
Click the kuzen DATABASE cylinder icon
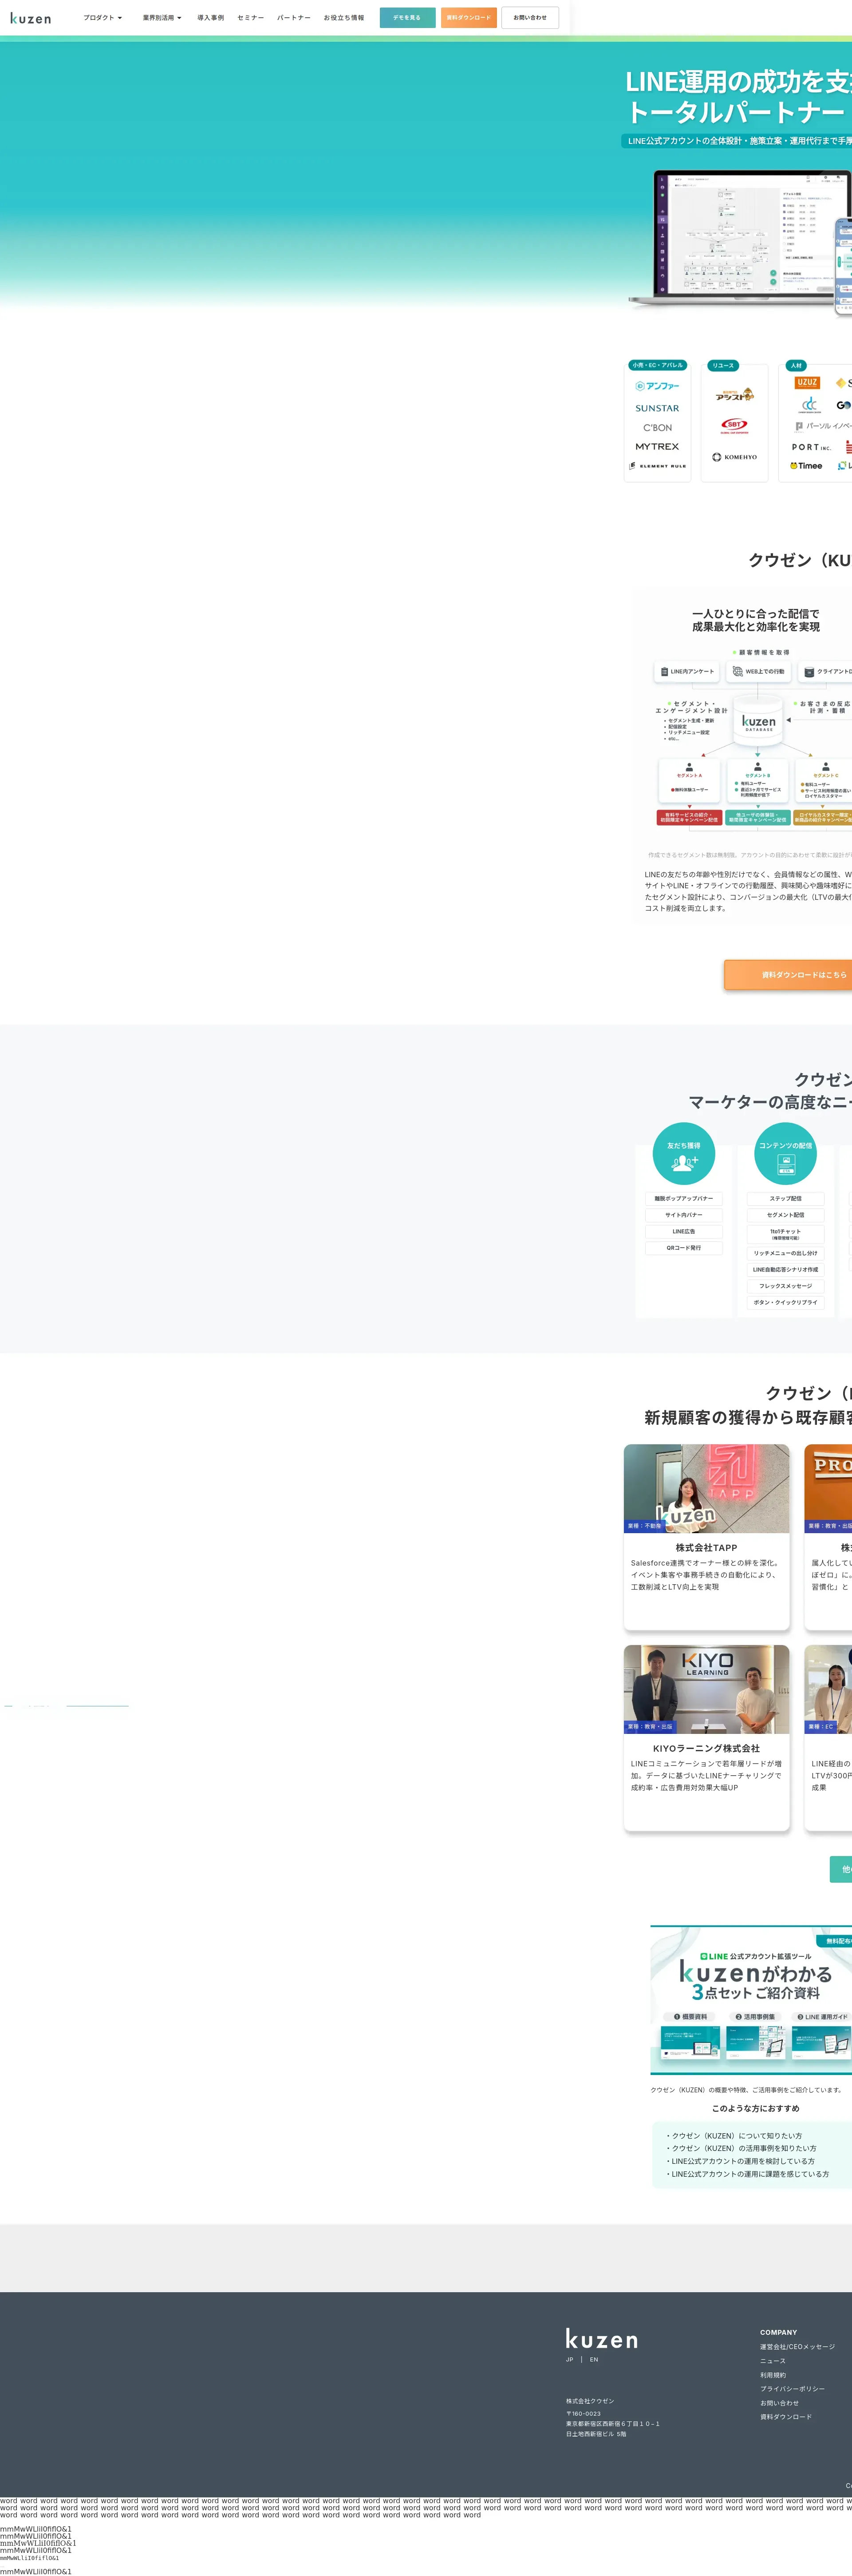click(758, 720)
